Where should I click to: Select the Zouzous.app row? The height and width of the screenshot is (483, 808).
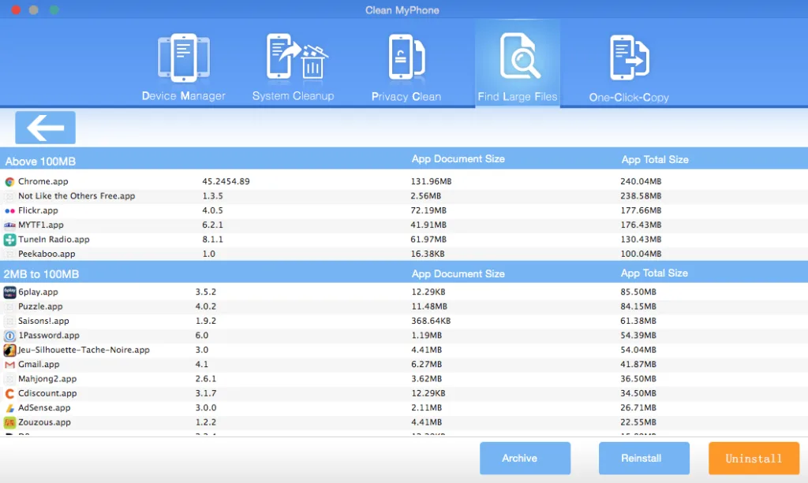pos(404,422)
